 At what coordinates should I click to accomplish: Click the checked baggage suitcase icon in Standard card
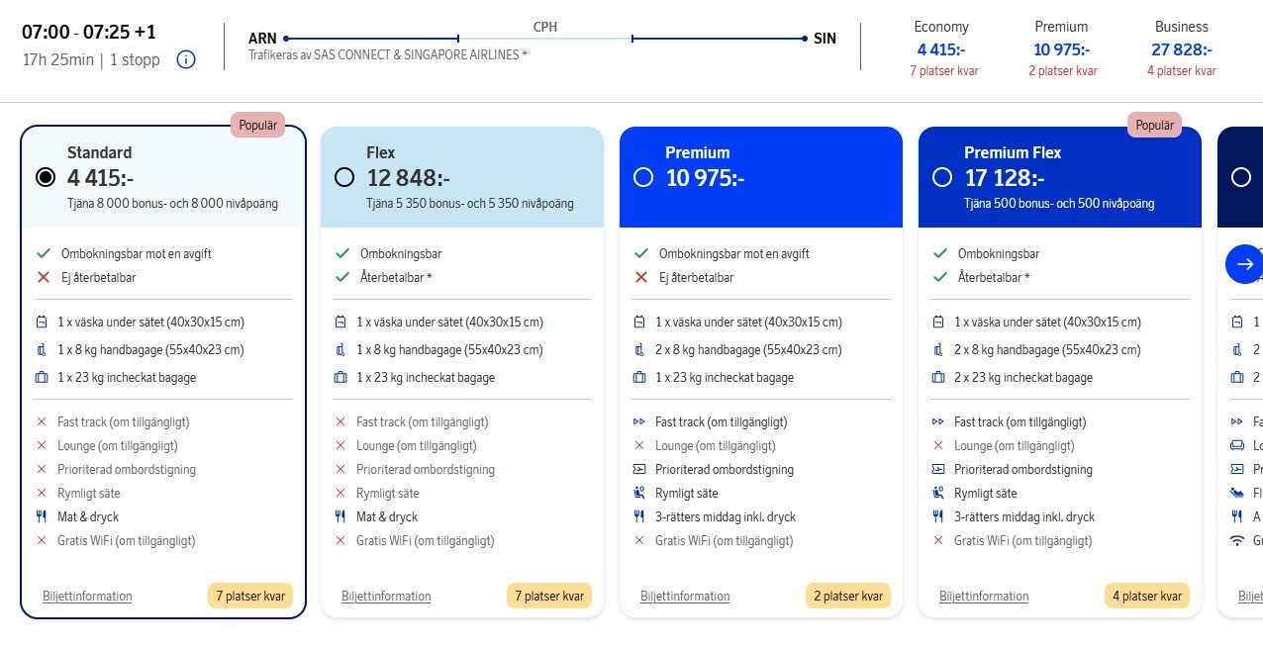point(42,377)
